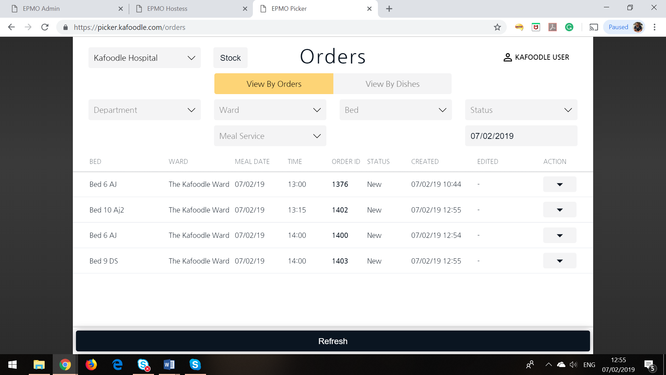
Task: Switch to View By Dishes tab
Action: [x=392, y=84]
